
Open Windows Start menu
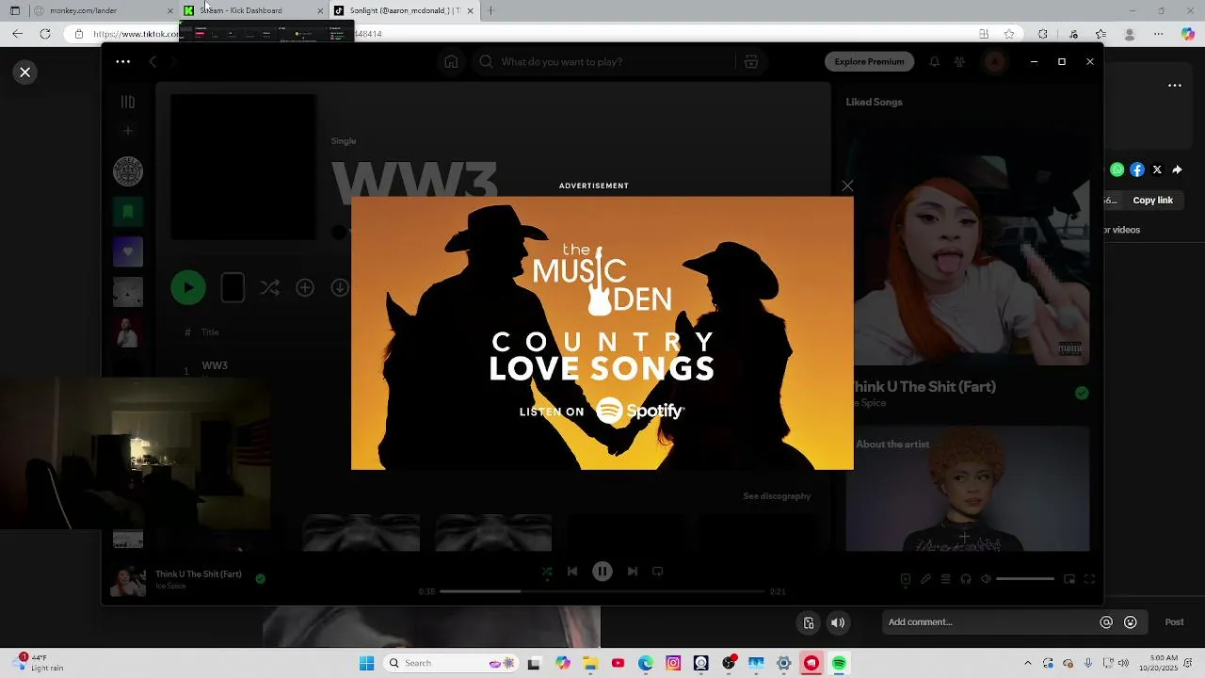[x=366, y=663]
